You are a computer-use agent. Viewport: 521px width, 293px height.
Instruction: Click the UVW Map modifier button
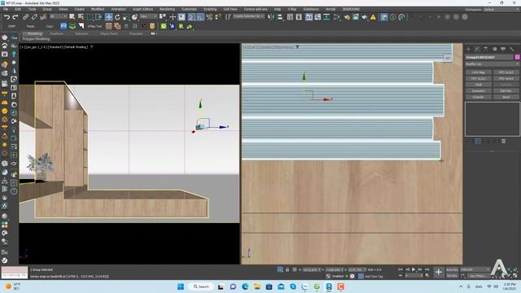(x=479, y=72)
